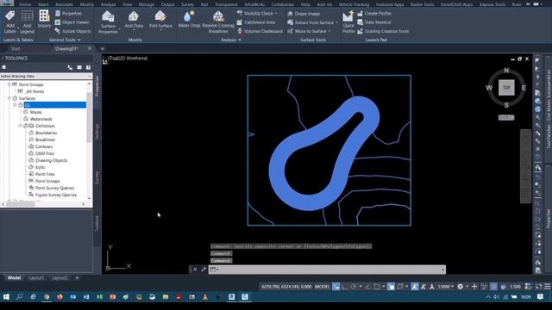Expand the Move to Surface dropdown

(329, 31)
